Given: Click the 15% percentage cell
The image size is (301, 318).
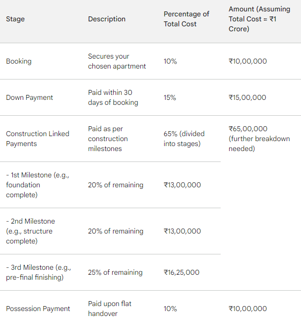Looking at the screenshot, I should [170, 97].
